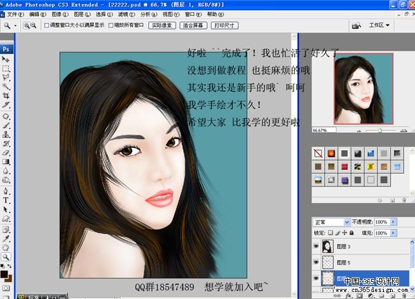Open the 窗口 menu

coord(193,14)
